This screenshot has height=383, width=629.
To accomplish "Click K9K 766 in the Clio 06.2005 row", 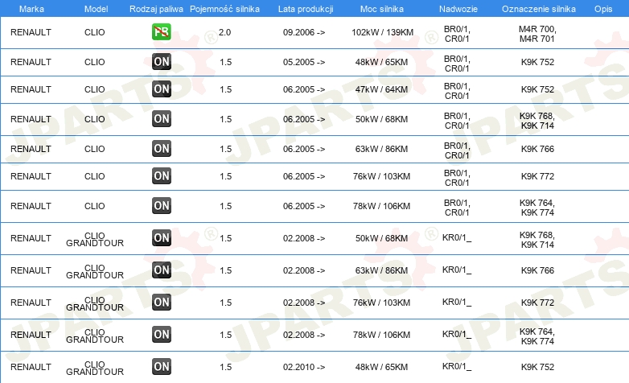I will coord(537,149).
